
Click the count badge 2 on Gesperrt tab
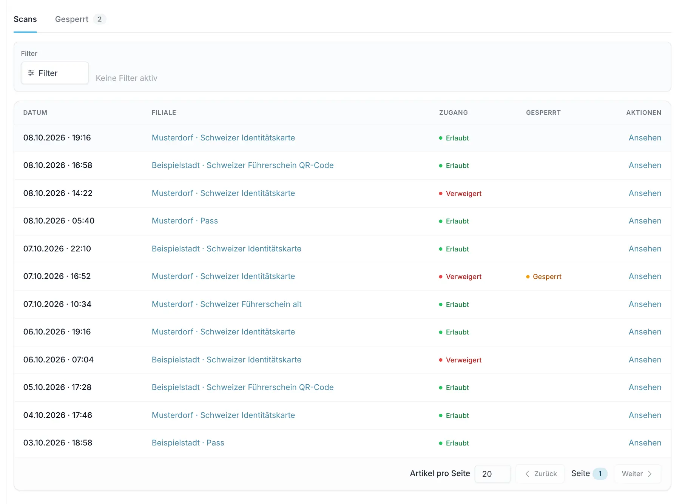pyautogui.click(x=100, y=19)
